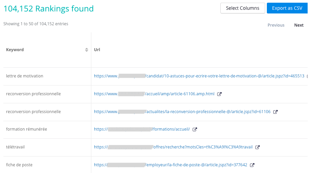Screen dimensions: 311x173
Task: Open the formations/accueil URL link
Action: tap(142, 129)
